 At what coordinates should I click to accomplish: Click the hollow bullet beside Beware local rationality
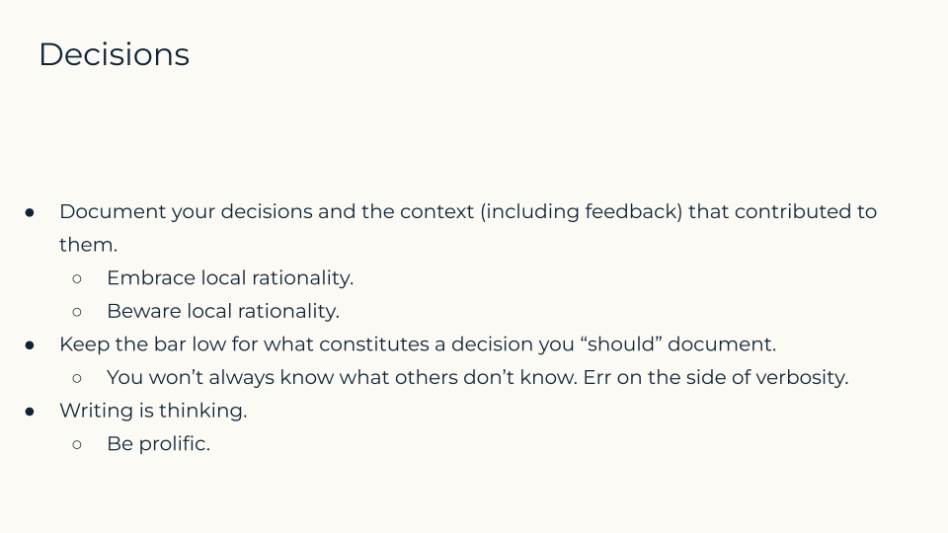point(77,312)
